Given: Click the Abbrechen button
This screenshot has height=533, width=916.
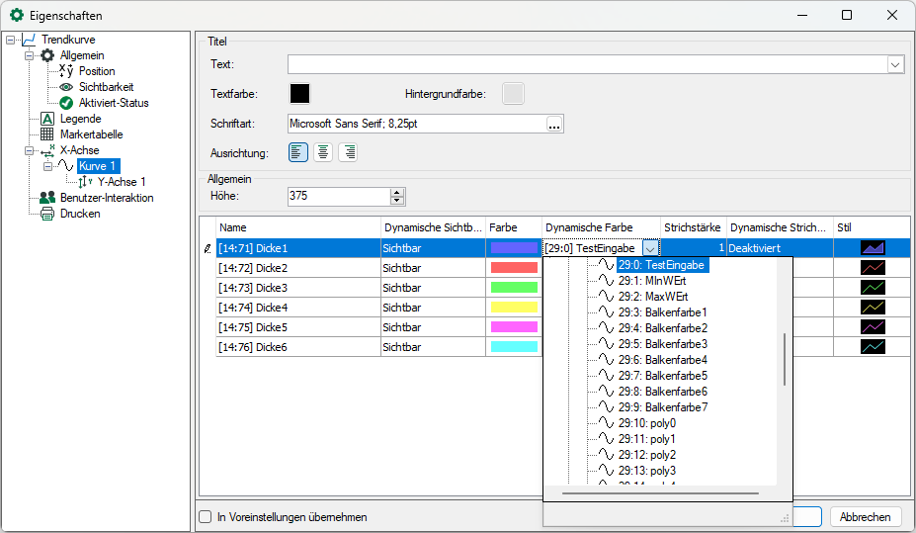Looking at the screenshot, I should click(x=866, y=517).
